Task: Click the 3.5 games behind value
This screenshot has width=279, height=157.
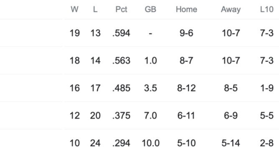Action: [x=150, y=88]
